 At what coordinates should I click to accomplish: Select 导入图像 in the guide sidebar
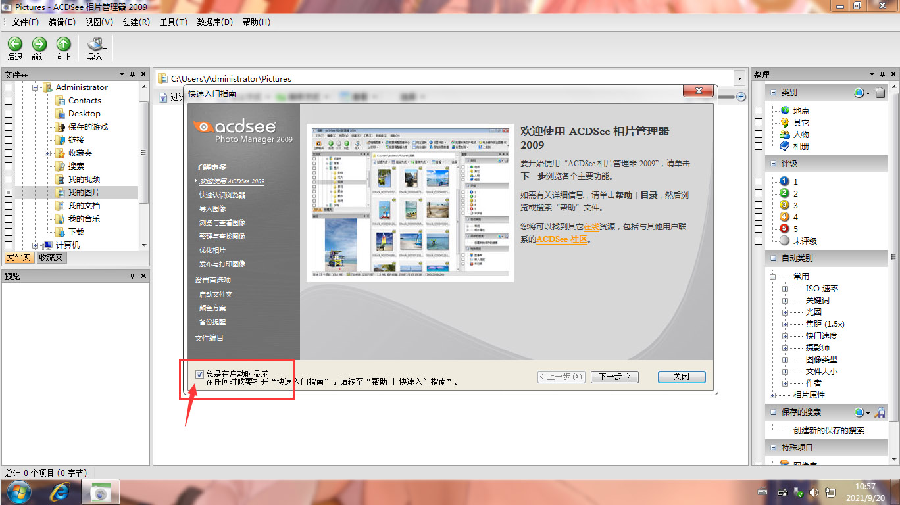coord(213,208)
